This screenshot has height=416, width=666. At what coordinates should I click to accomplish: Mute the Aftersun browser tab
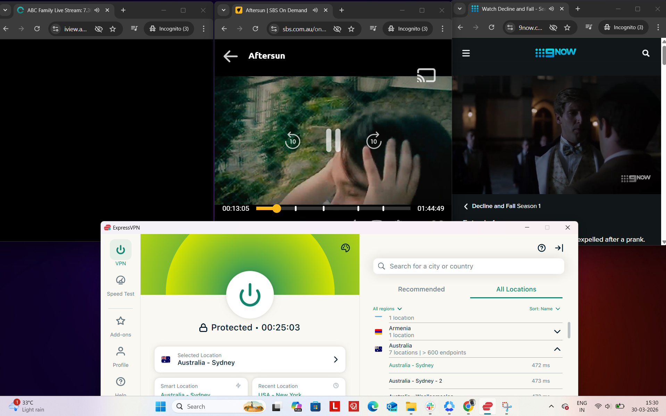[x=316, y=10]
